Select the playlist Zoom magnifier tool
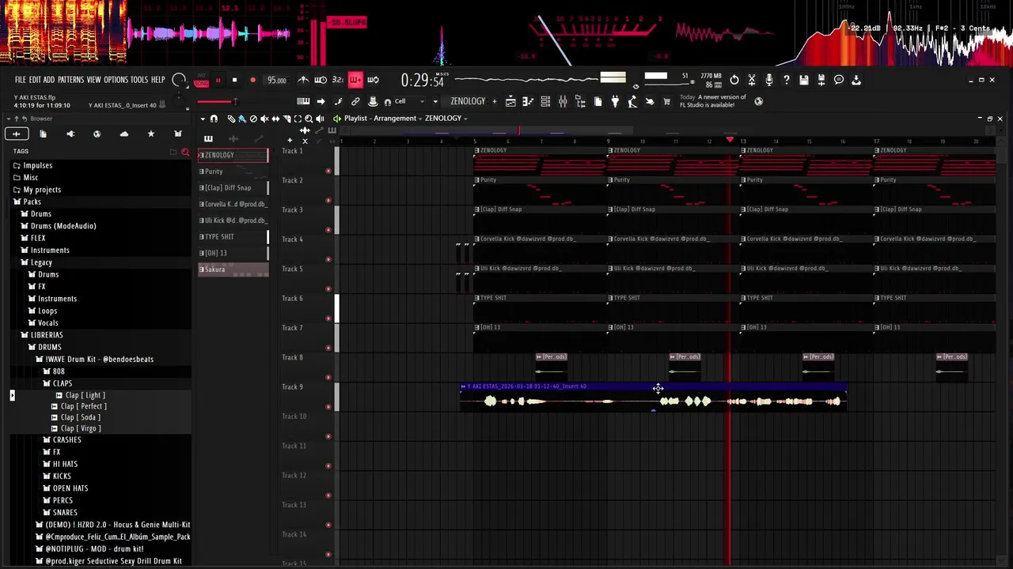Screen dimensions: 1013x569 (x=309, y=119)
